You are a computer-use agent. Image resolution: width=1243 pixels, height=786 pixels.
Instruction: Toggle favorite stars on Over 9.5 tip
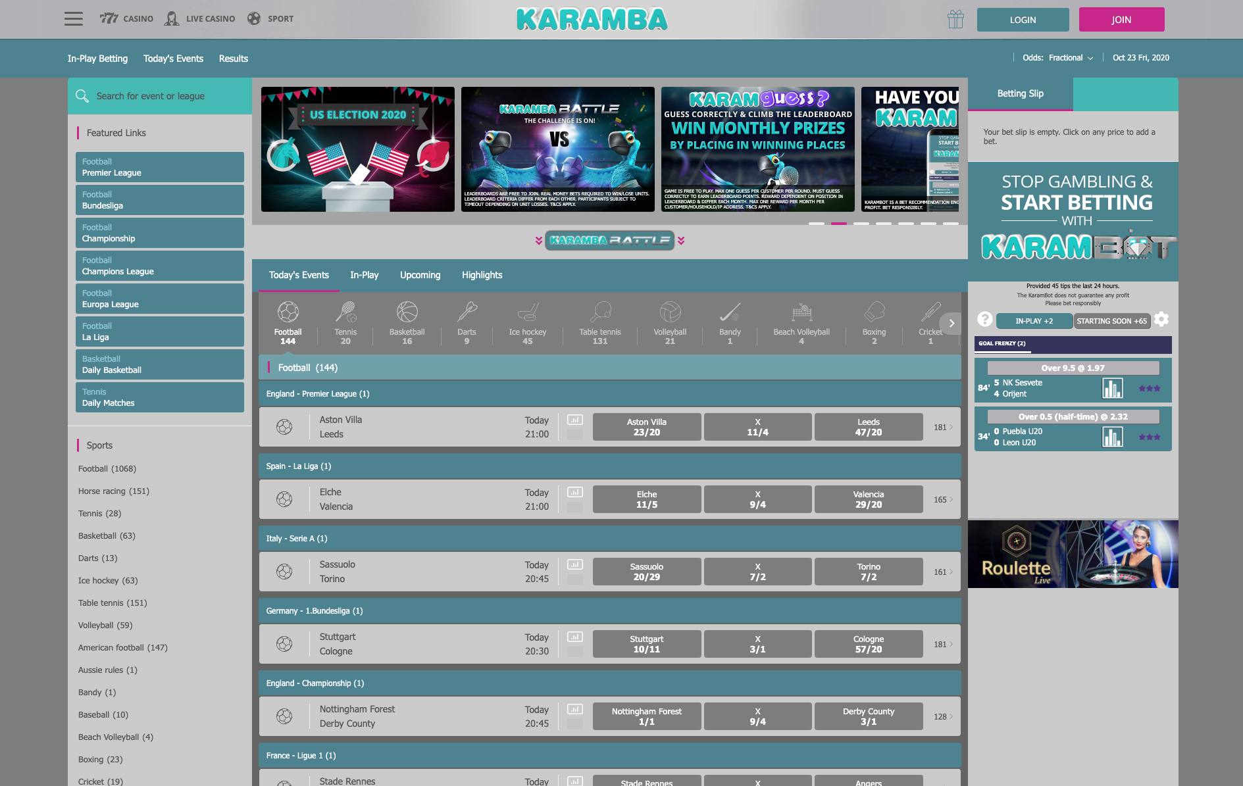point(1149,389)
